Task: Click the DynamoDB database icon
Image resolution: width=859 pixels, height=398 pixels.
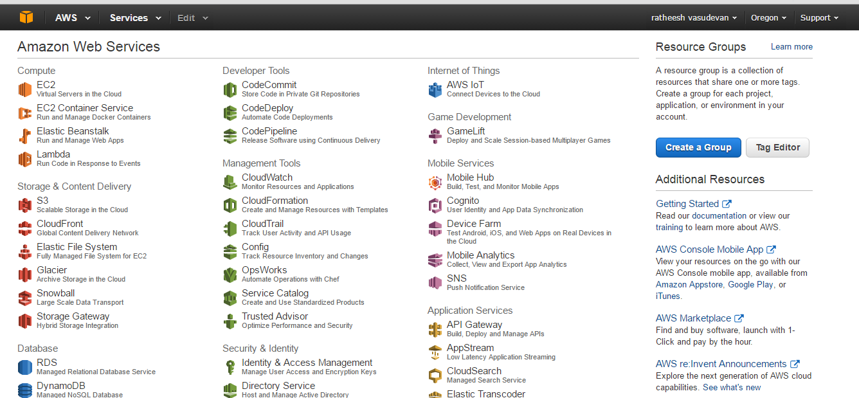Action: pyautogui.click(x=25, y=390)
